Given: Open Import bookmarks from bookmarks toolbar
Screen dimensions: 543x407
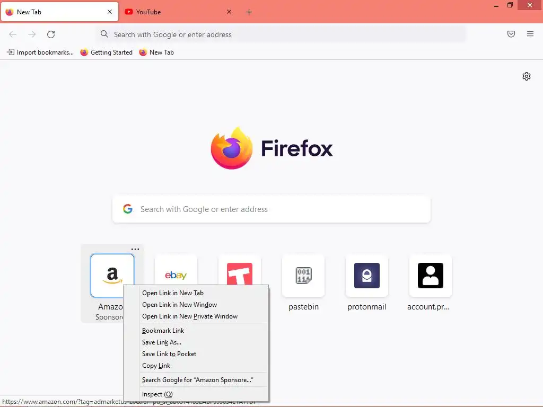Looking at the screenshot, I should 40,52.
